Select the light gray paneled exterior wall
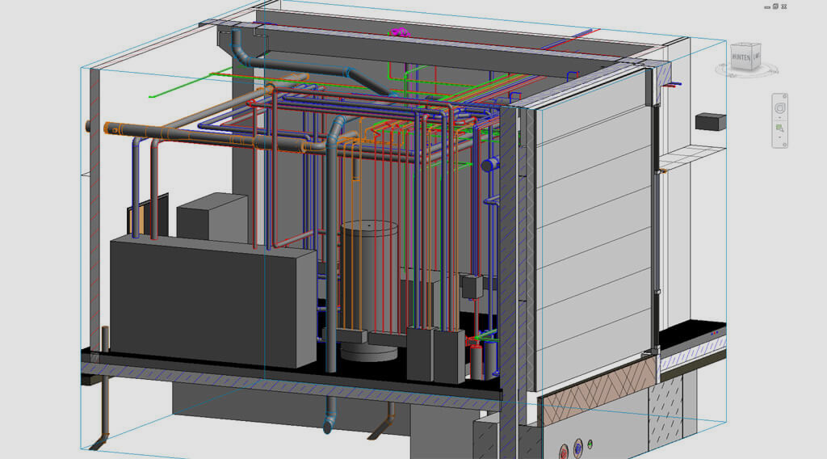This screenshot has height=459, width=827. point(594,234)
